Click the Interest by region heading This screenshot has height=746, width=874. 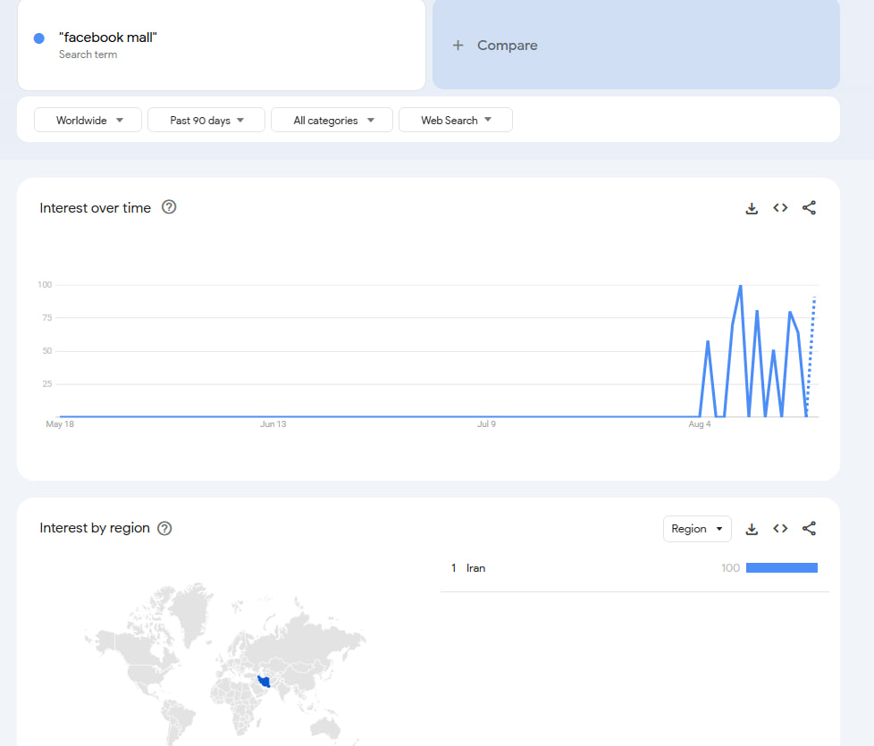[x=95, y=528]
